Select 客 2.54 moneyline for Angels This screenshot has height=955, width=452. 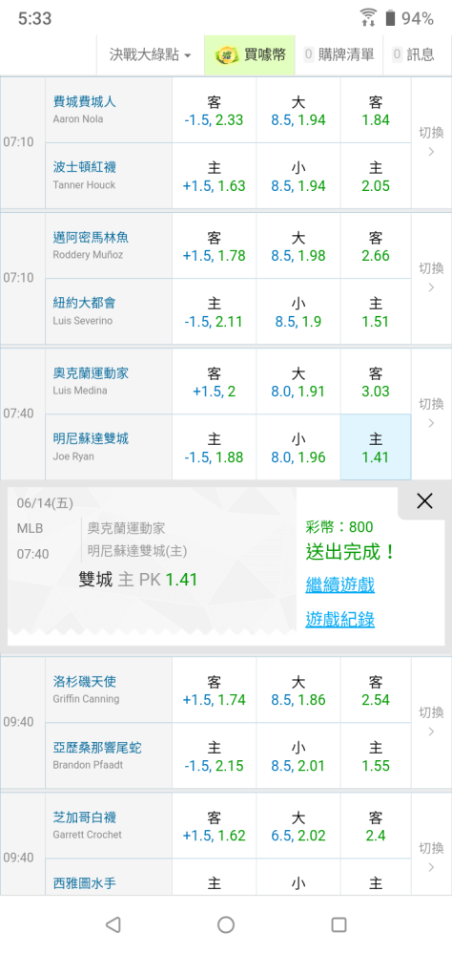376,690
